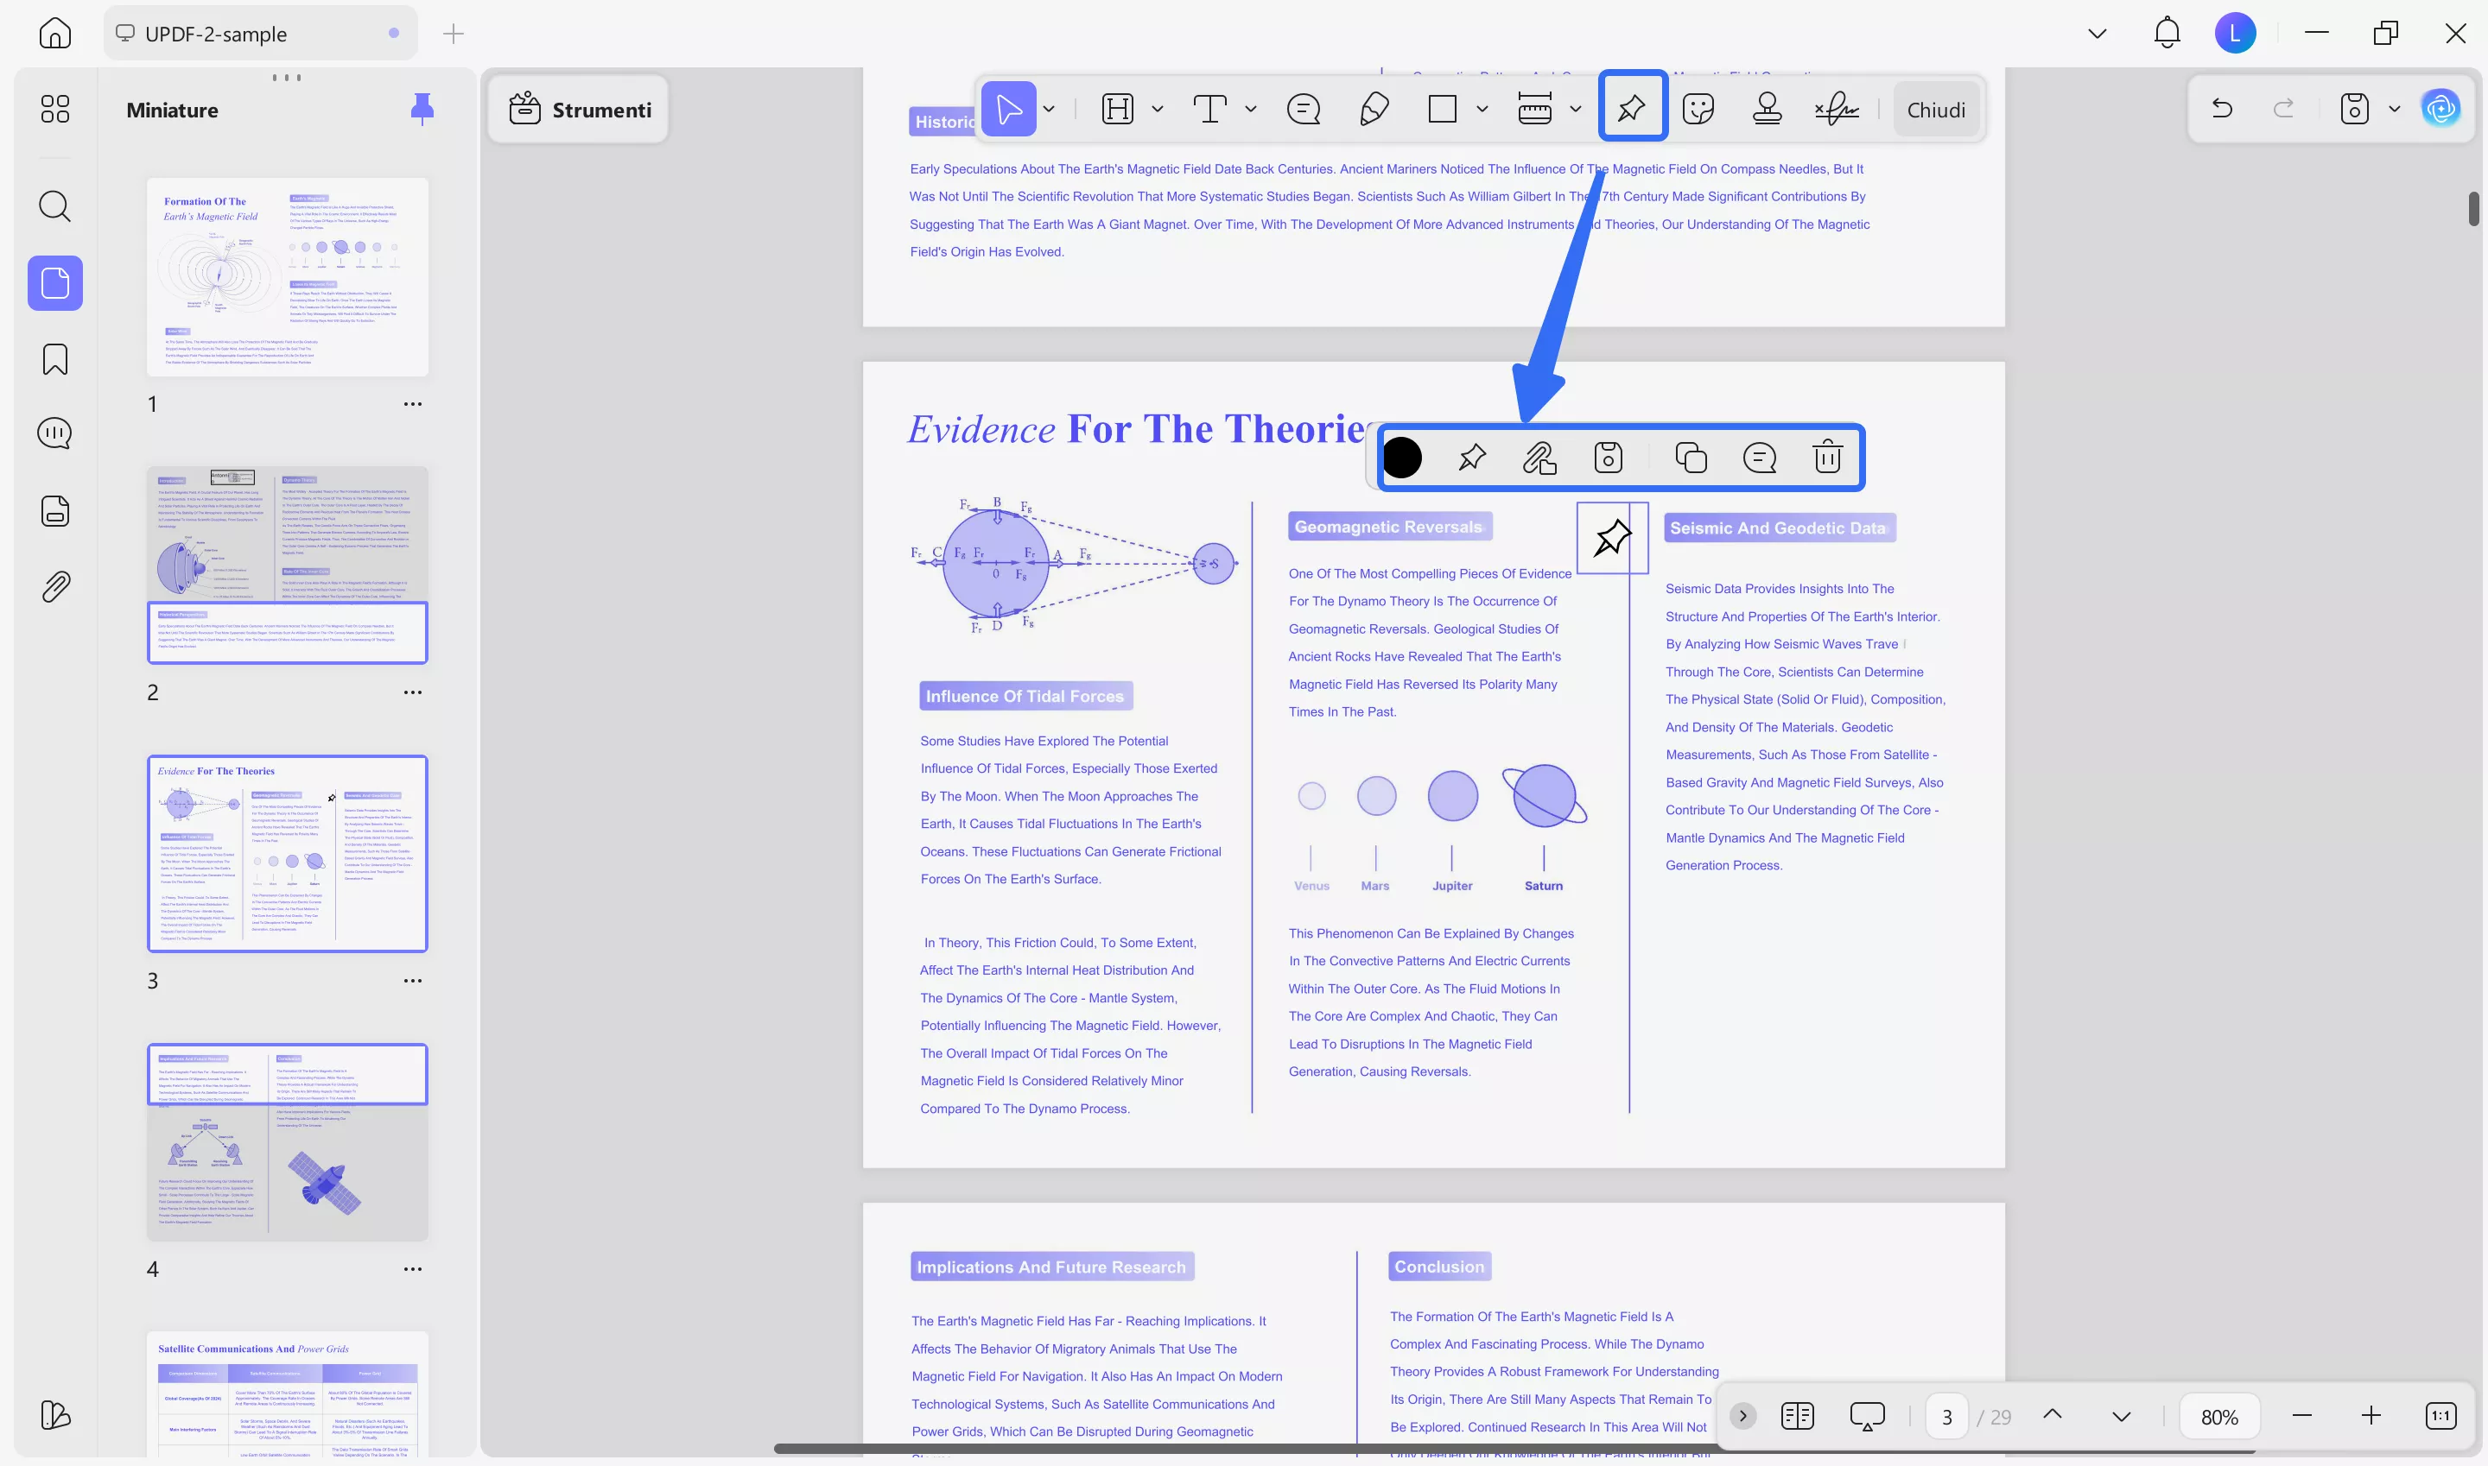Toggle two-page reading view in bottom bar
The width and height of the screenshot is (2488, 1466).
pyautogui.click(x=1796, y=1416)
